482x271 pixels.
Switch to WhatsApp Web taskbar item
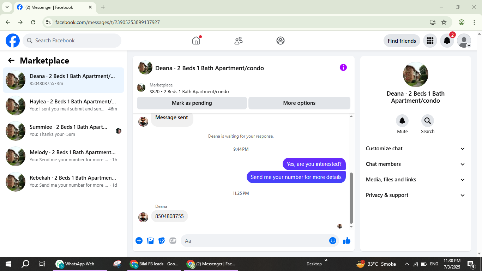click(x=80, y=264)
